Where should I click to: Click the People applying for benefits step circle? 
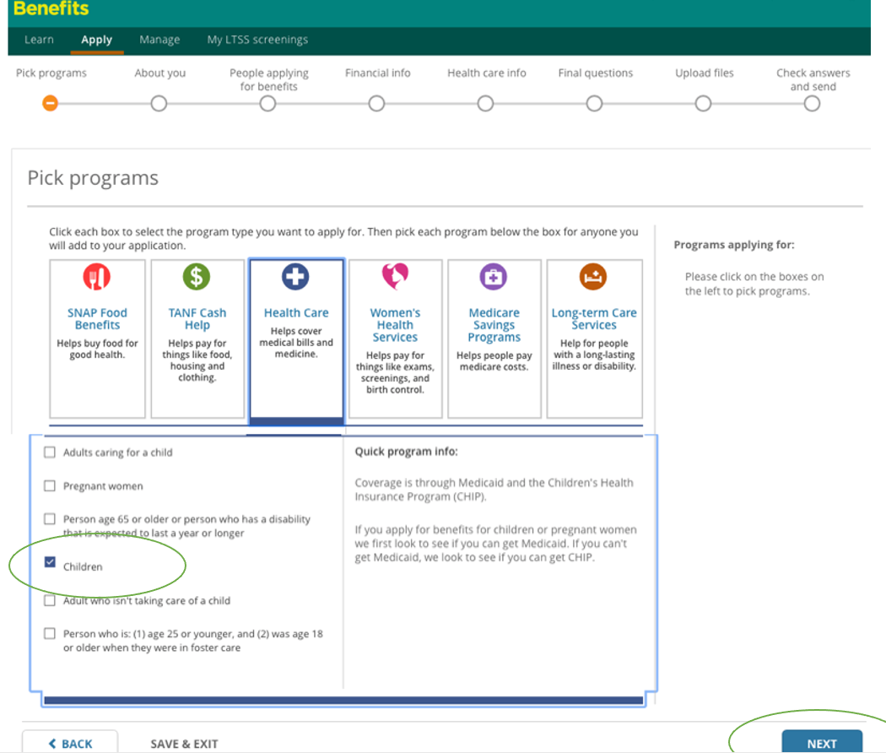[267, 104]
